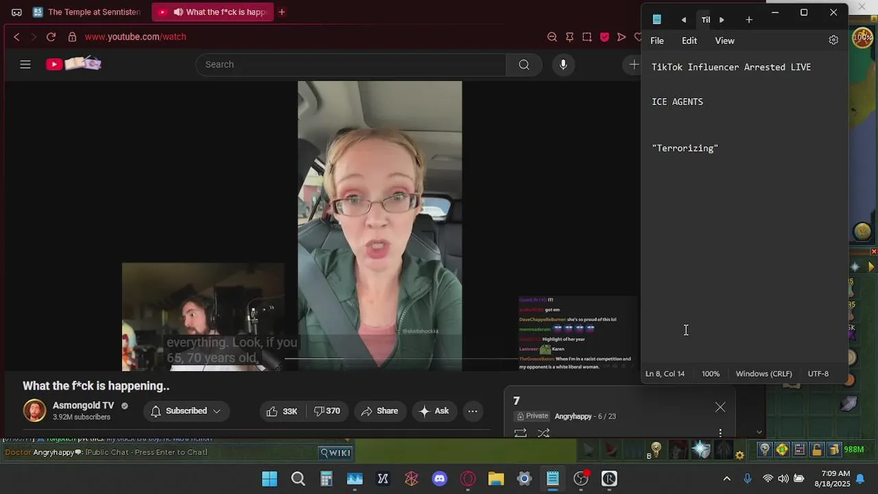Image resolution: width=878 pixels, height=494 pixels.
Task: Expand the Subscribed notification dropdown
Action: tap(186, 411)
